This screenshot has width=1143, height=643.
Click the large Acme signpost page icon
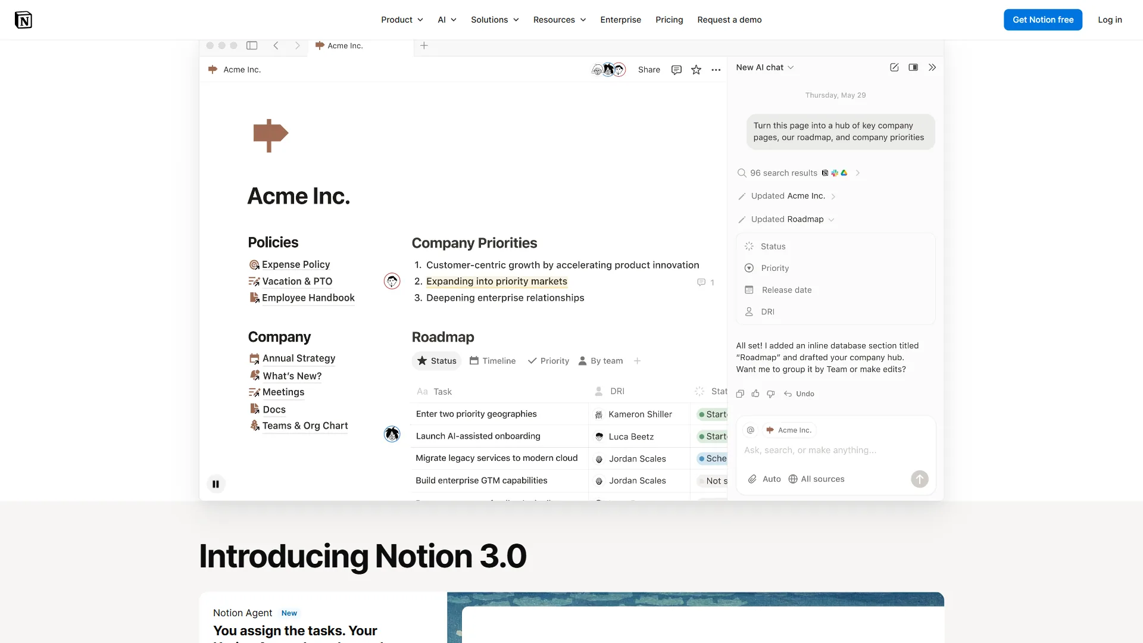click(x=270, y=135)
